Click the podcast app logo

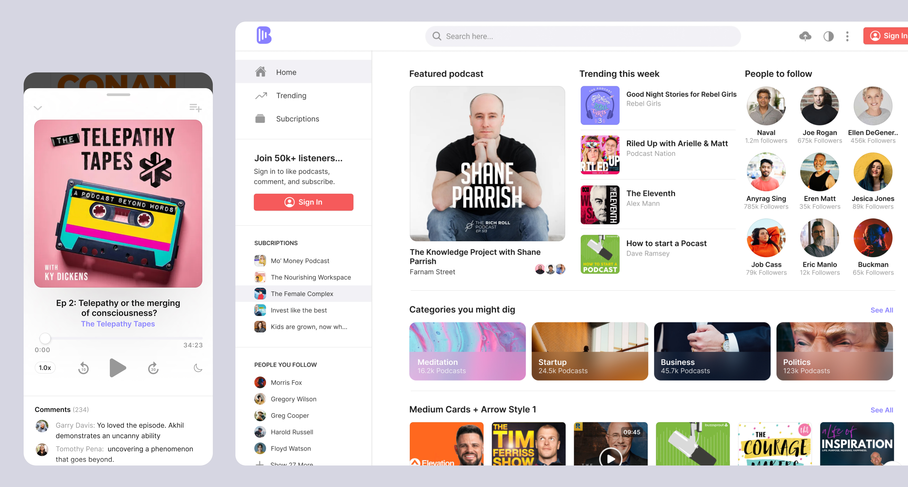point(264,35)
